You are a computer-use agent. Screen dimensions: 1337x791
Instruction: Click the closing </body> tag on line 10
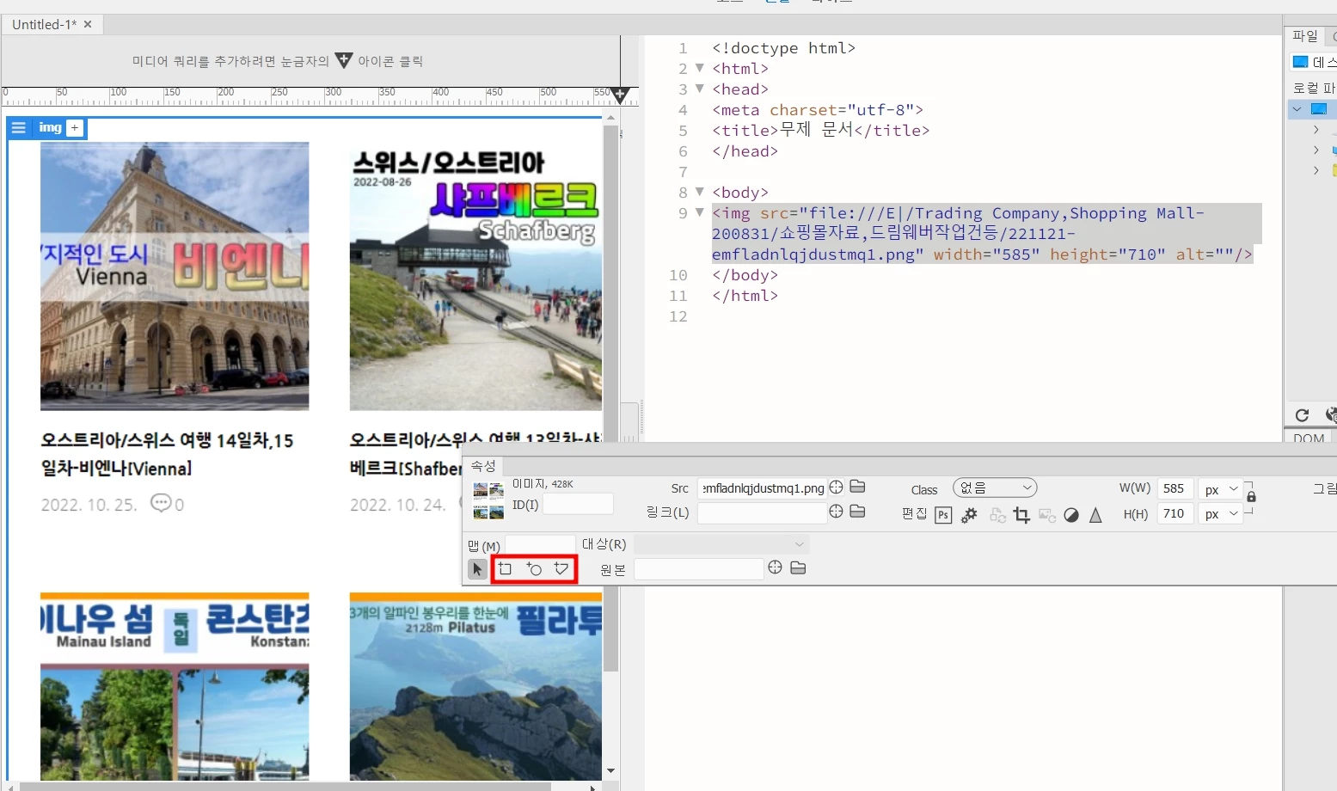click(745, 274)
